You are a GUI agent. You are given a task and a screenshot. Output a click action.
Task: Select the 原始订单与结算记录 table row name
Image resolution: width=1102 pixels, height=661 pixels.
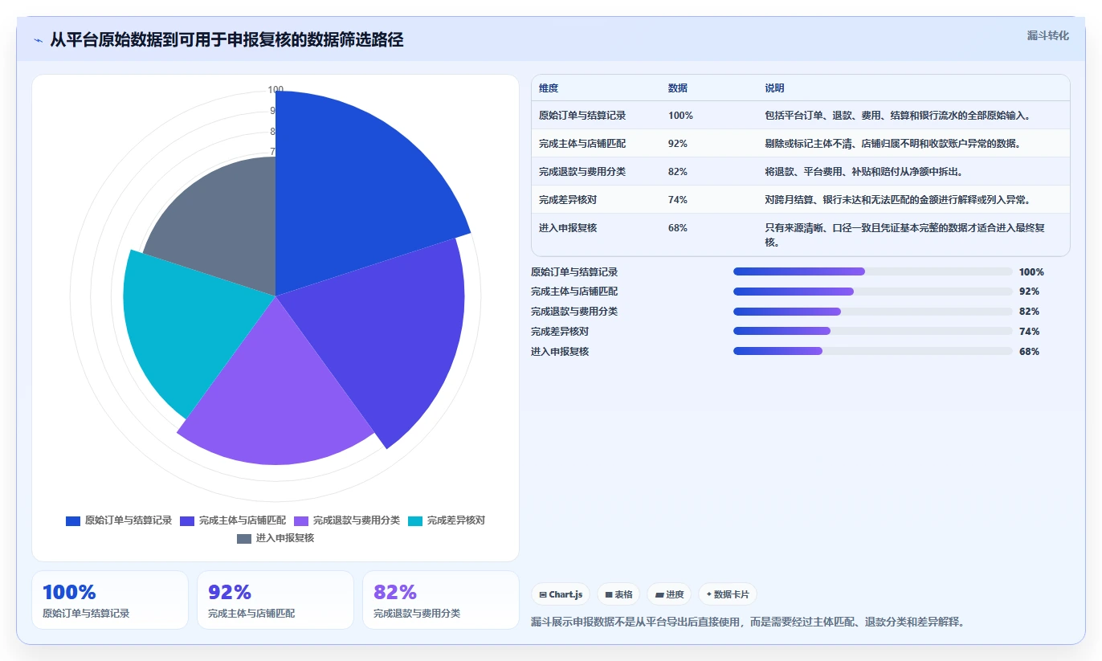(582, 116)
